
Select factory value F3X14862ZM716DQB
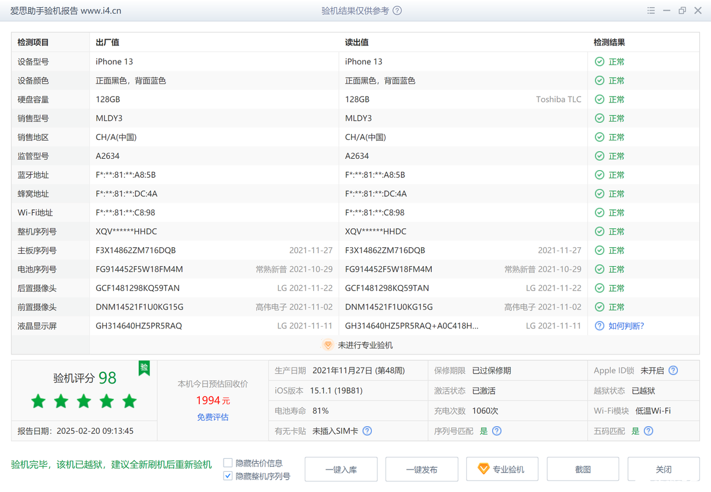click(136, 250)
